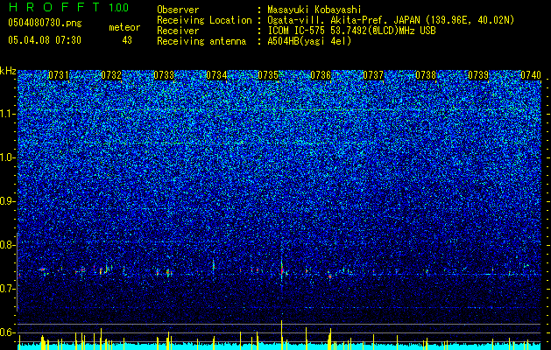Click observer name Masayuki Kobayashi
This screenshot has width=551, height=350.
tap(314, 10)
